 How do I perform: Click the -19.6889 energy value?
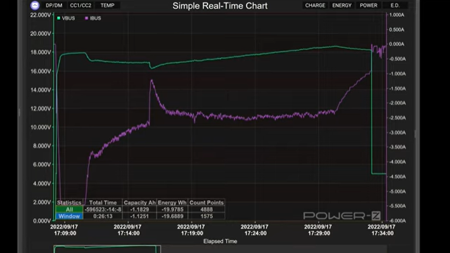point(172,216)
